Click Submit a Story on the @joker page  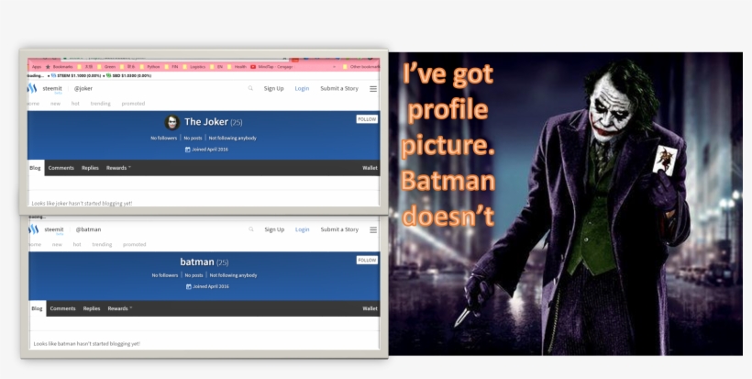point(339,88)
